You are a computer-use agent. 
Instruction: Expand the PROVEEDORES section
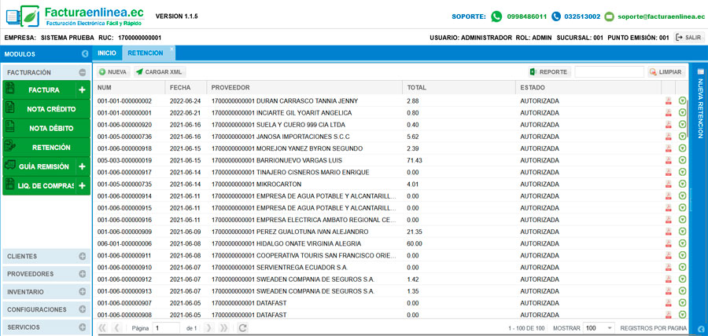(x=82, y=274)
